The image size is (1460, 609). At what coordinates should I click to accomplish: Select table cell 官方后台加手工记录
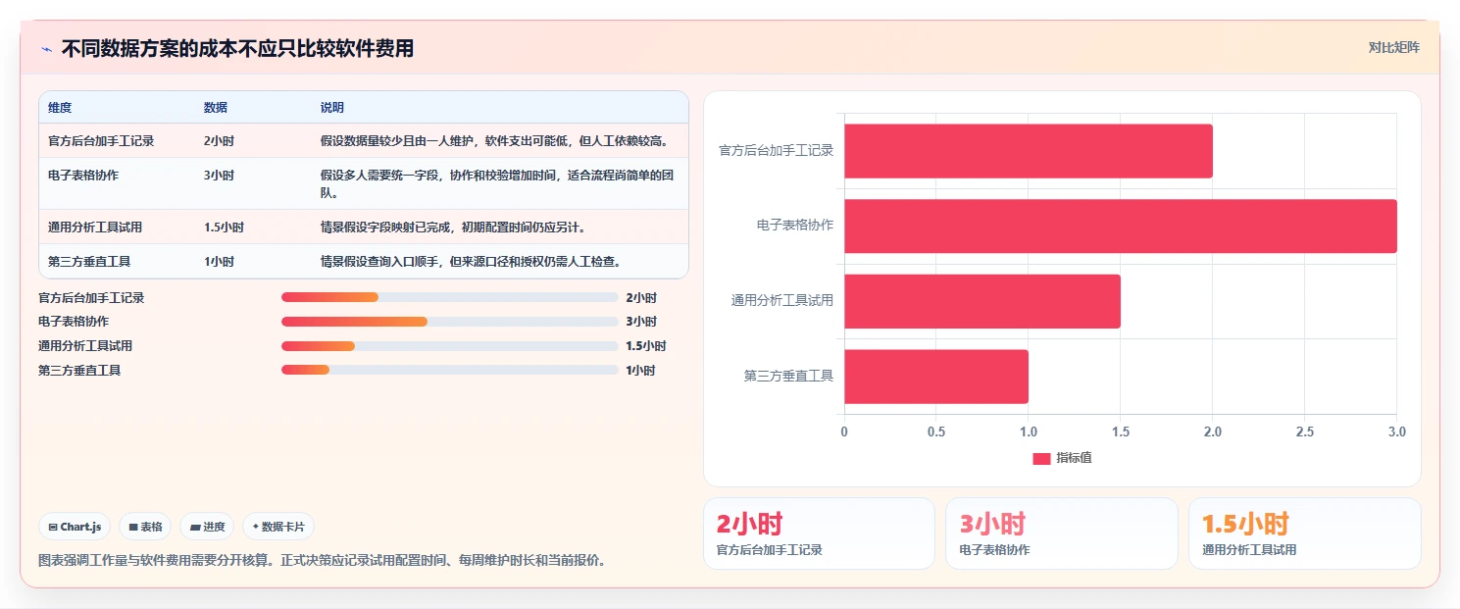pos(101,141)
